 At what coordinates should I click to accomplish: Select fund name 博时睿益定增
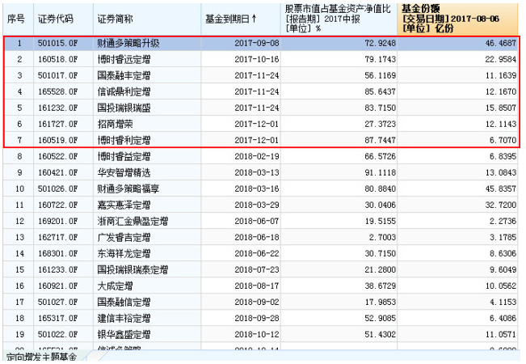pos(124,156)
